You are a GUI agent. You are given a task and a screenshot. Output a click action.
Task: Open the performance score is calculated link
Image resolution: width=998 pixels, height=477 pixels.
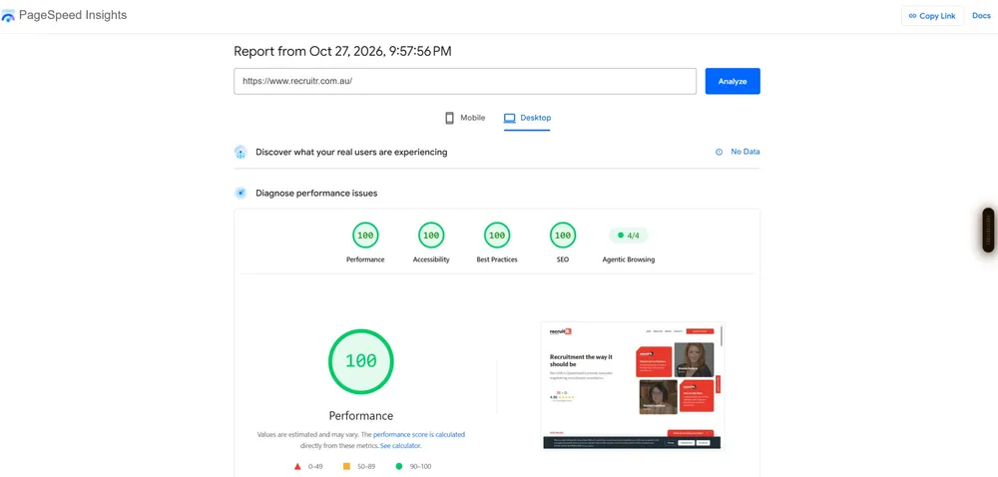point(419,434)
